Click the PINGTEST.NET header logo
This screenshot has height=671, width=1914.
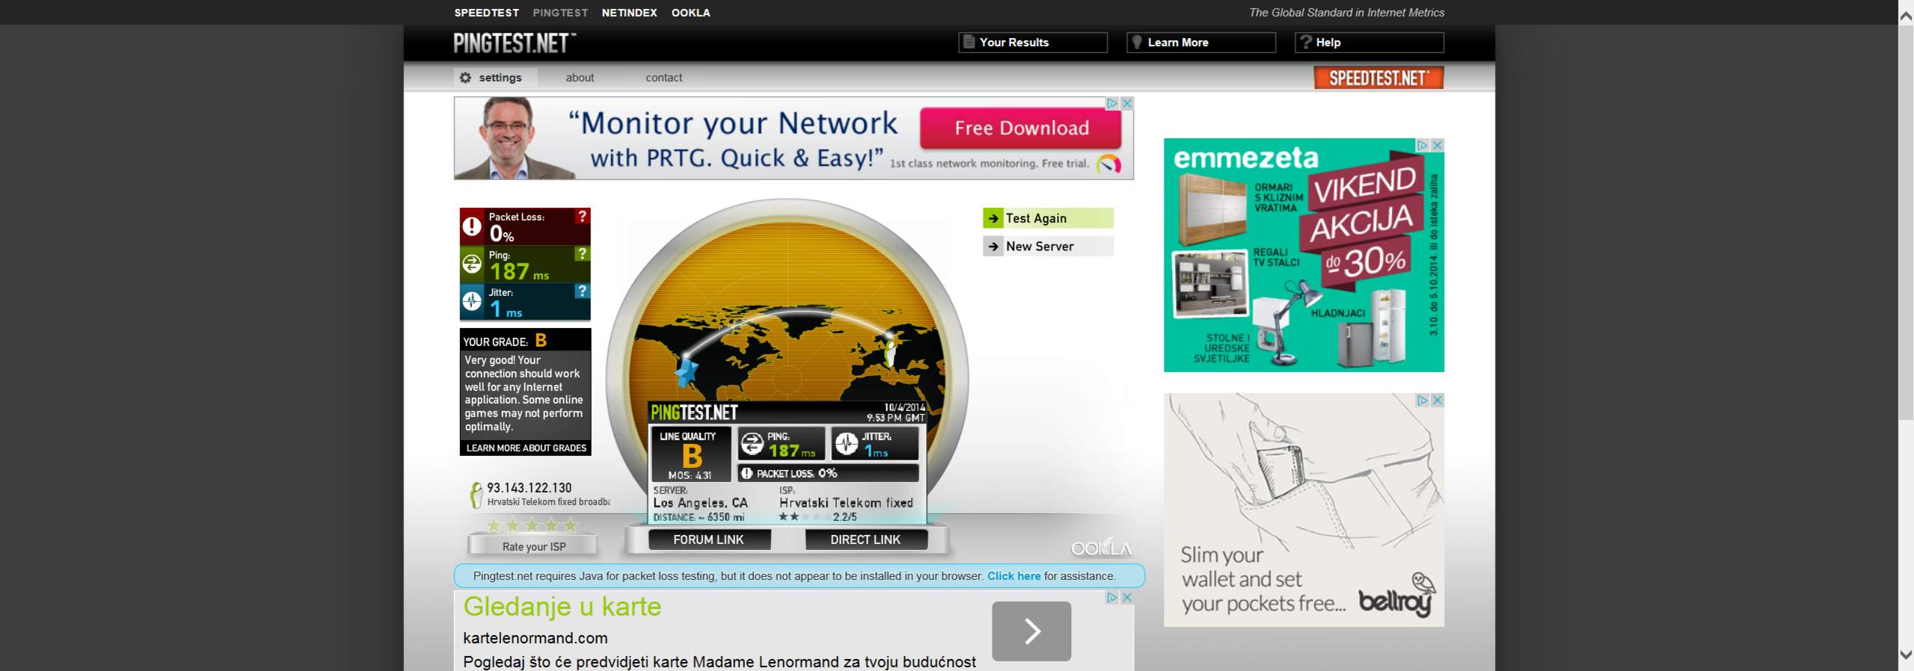515,43
